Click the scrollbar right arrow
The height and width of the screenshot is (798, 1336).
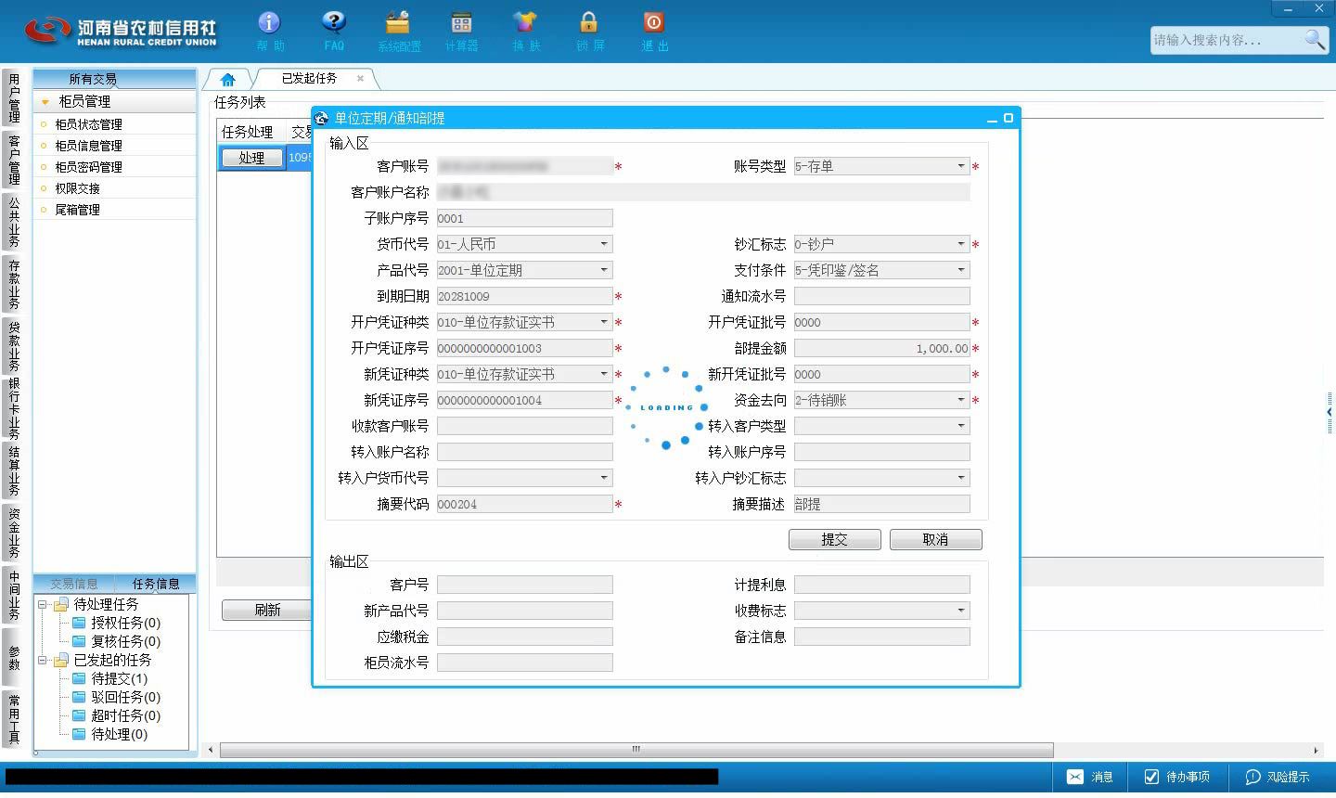coord(1316,750)
